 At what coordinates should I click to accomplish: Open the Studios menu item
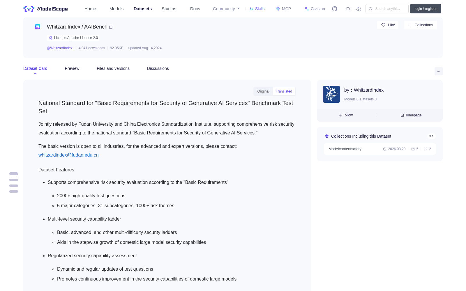coord(169,9)
